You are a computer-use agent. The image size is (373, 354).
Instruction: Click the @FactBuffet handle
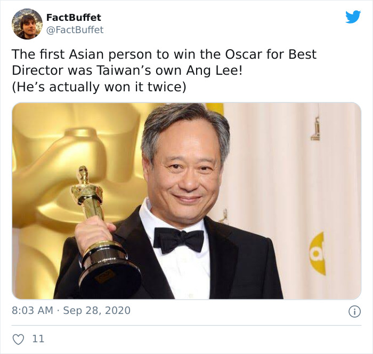[x=75, y=30]
